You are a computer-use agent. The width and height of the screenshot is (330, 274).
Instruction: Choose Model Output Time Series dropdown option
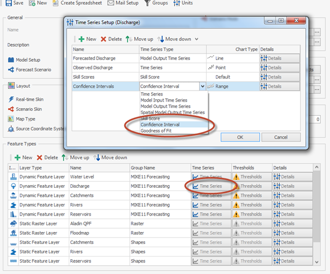[174, 106]
